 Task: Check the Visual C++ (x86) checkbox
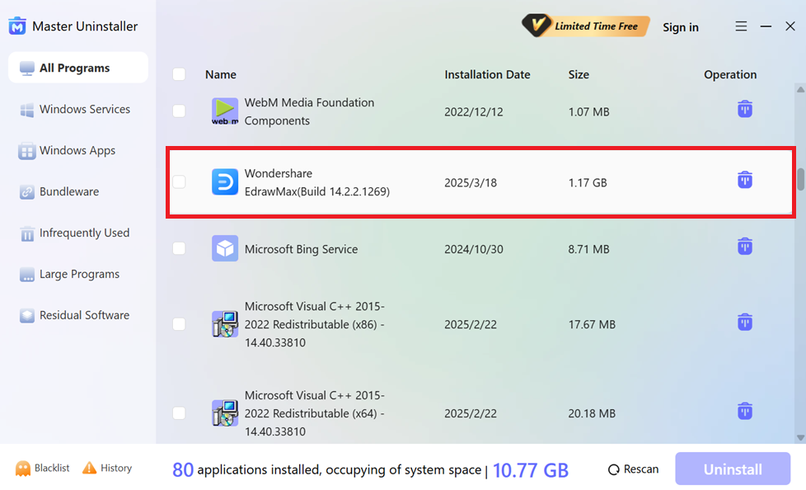tap(179, 323)
